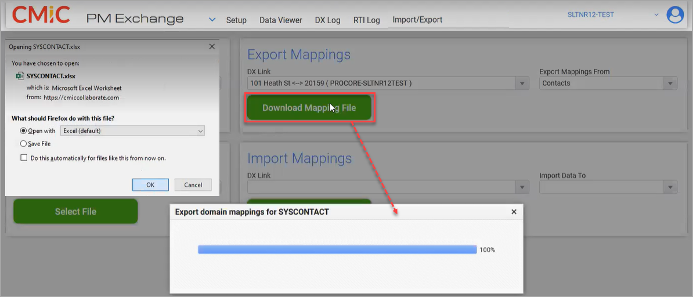Switch to the Import/Export tab
The height and width of the screenshot is (297, 693).
pos(417,20)
